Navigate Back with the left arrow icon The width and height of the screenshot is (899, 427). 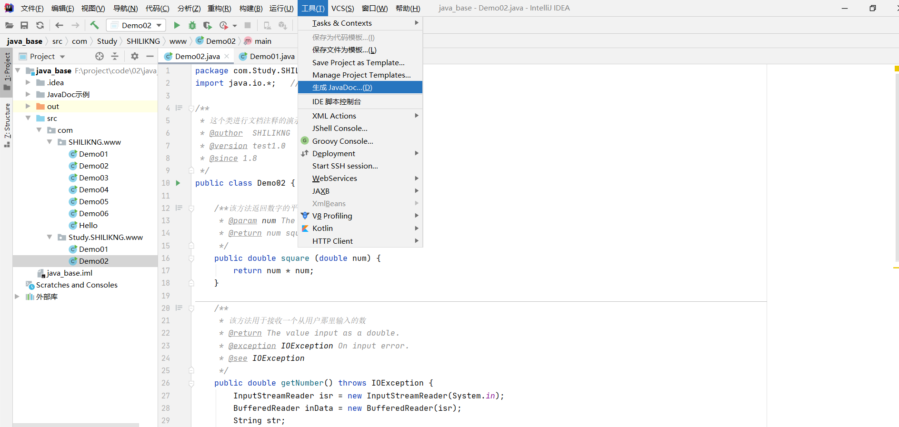59,25
